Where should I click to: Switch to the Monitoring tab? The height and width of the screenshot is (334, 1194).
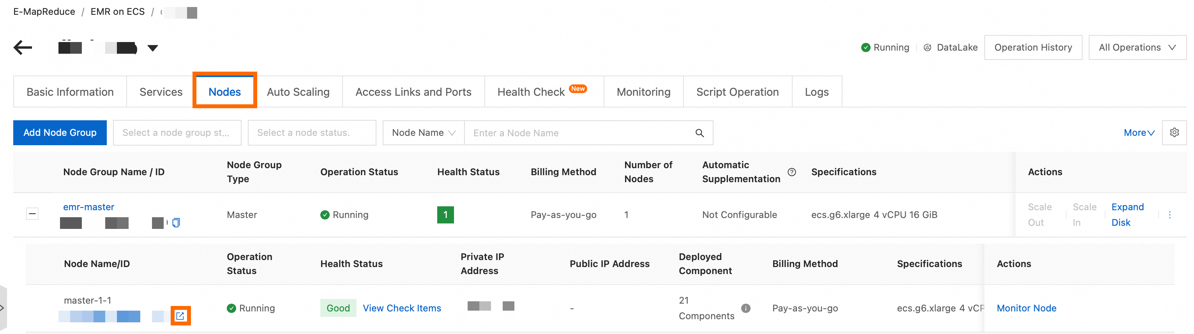[x=643, y=92]
